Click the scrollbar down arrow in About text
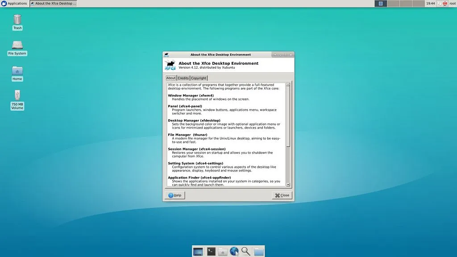The height and width of the screenshot is (257, 457). pyautogui.click(x=288, y=184)
